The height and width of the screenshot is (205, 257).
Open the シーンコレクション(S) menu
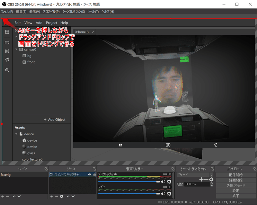point(74,12)
